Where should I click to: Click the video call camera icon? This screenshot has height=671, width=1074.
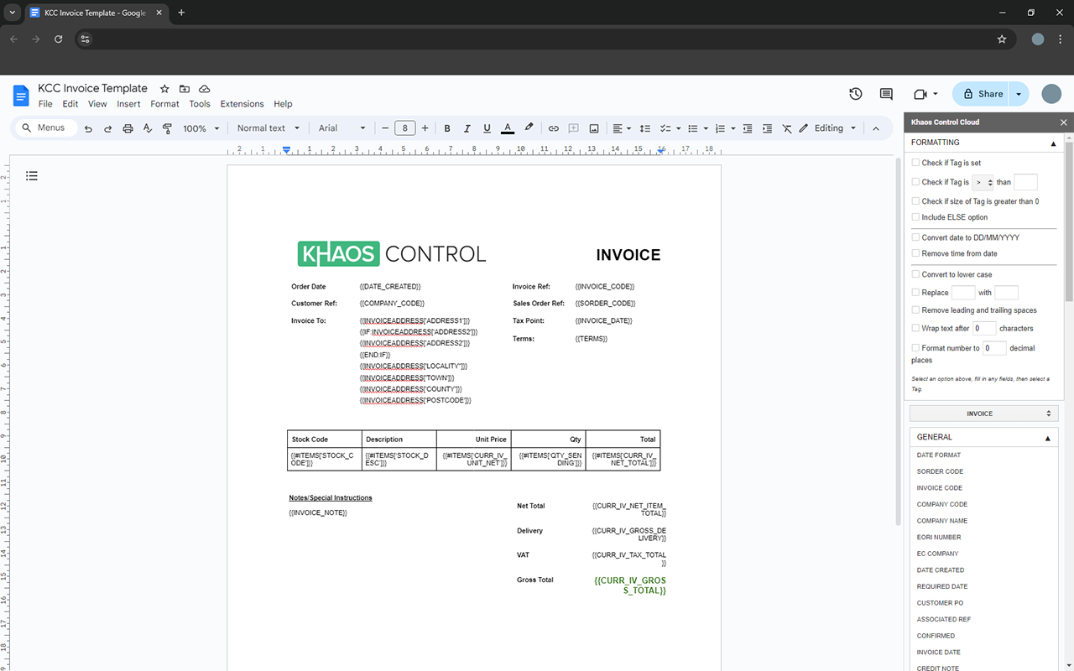920,94
